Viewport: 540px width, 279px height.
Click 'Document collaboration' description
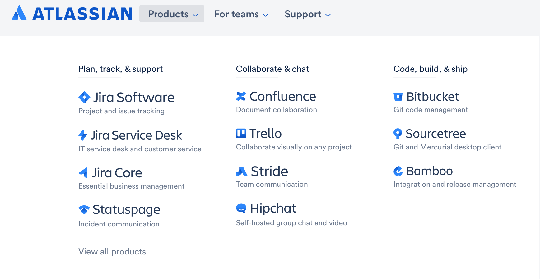(x=277, y=110)
